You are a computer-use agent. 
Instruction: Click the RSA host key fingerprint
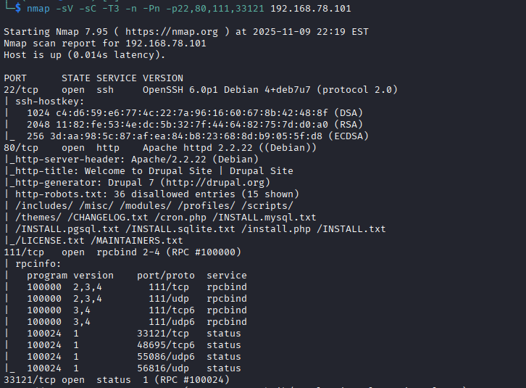point(197,125)
